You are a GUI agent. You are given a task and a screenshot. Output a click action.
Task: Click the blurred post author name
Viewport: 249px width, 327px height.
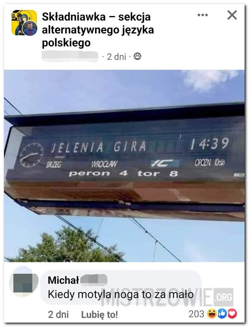pos(70,56)
